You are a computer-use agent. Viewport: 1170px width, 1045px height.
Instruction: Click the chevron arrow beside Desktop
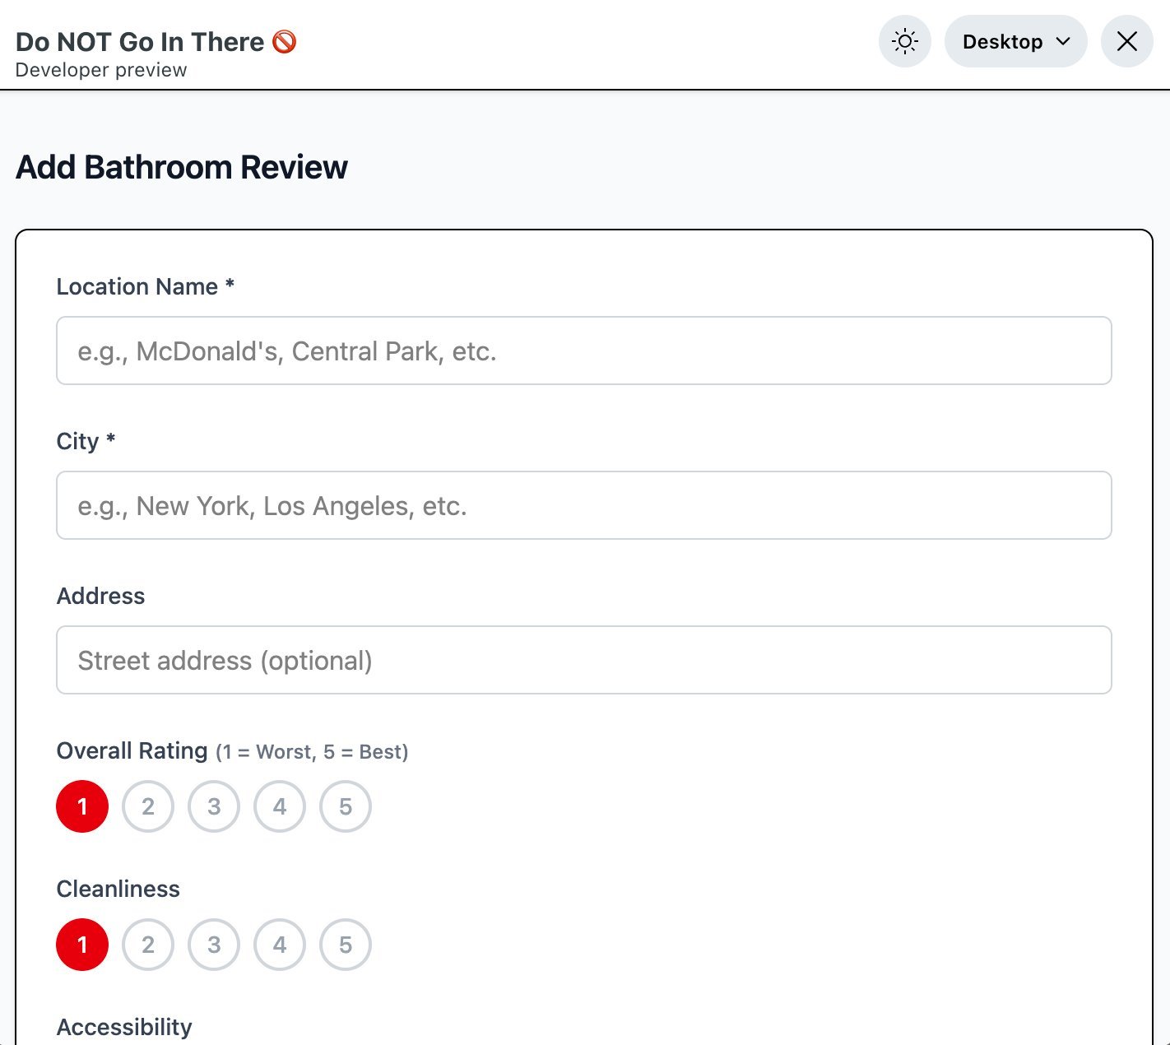coord(1063,41)
